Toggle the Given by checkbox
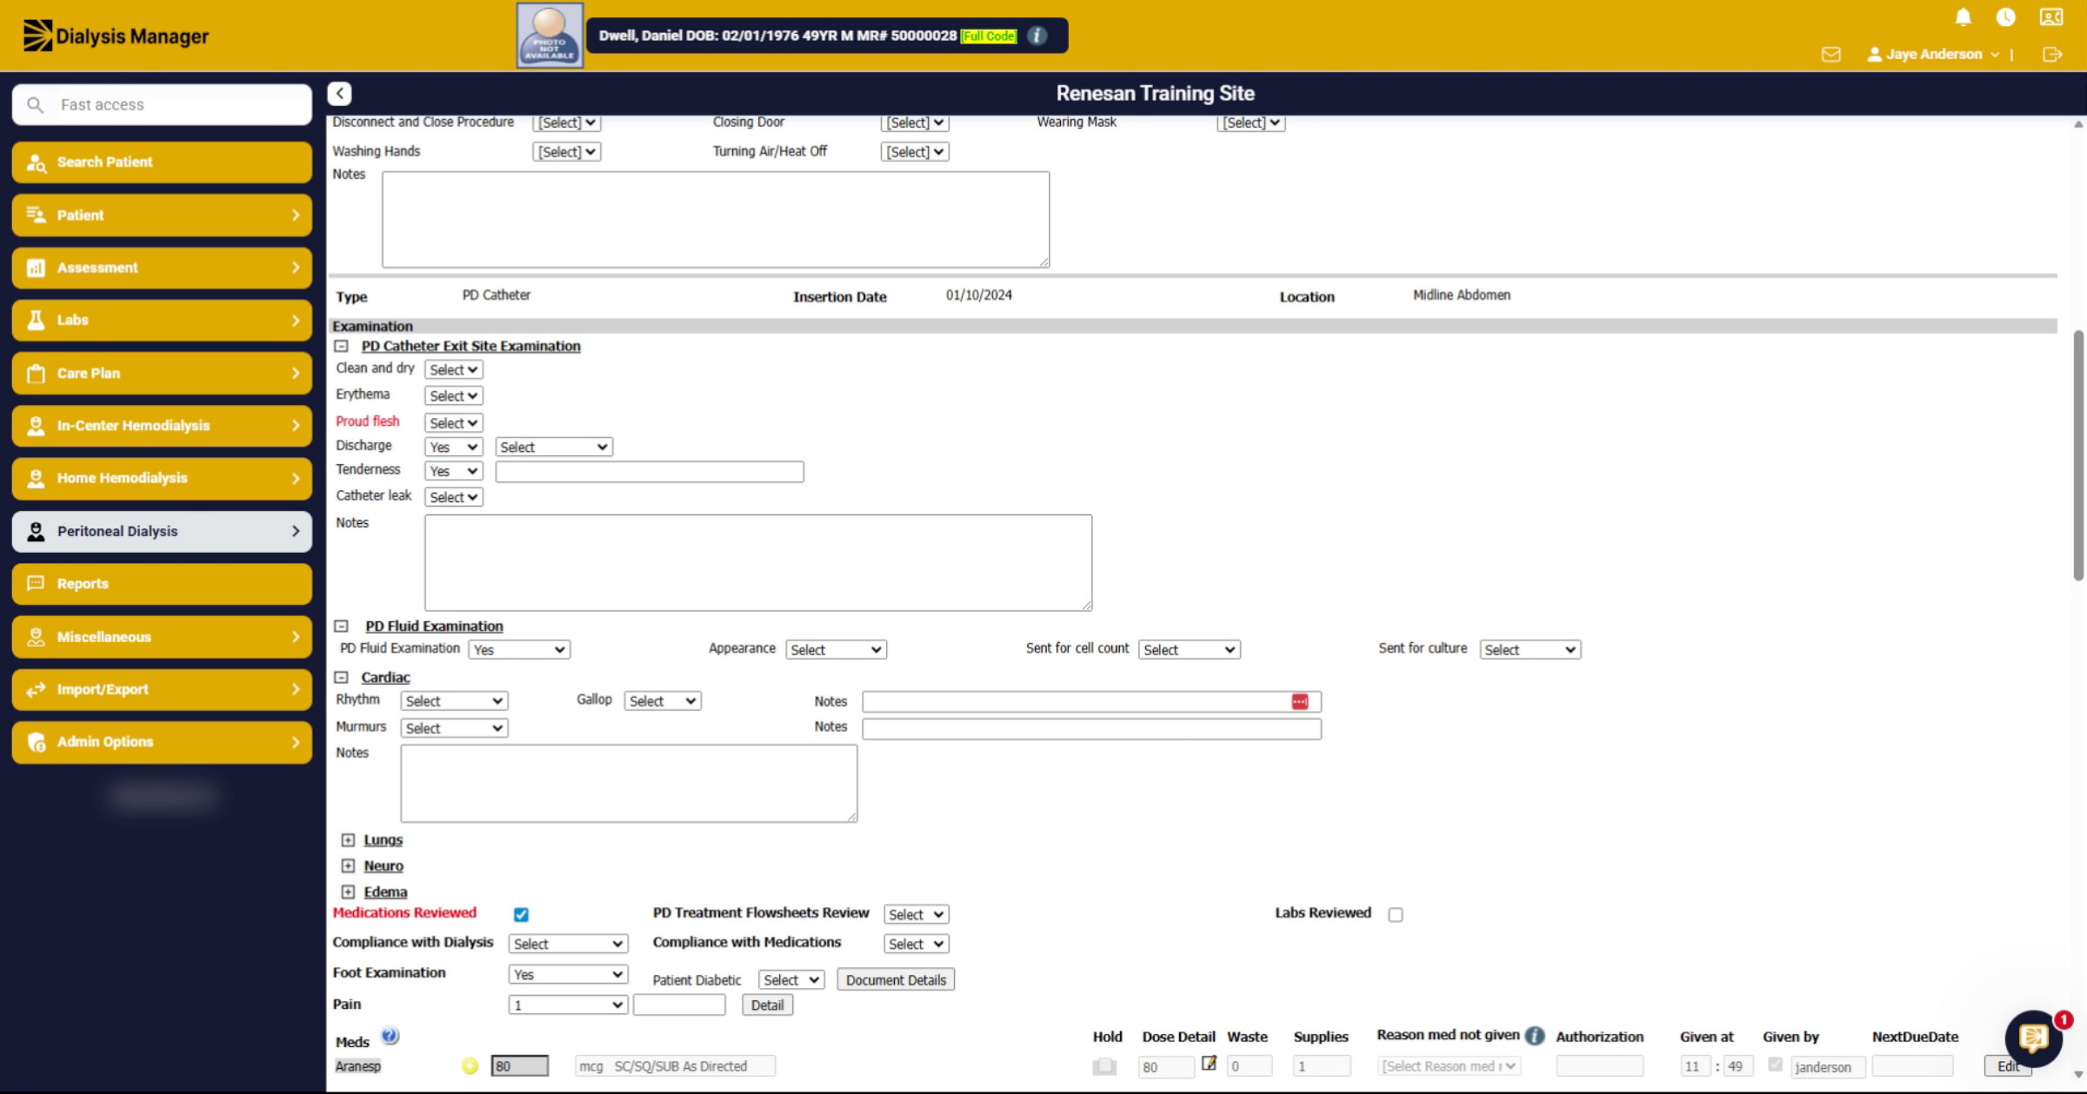This screenshot has height=1094, width=2087. click(1775, 1064)
